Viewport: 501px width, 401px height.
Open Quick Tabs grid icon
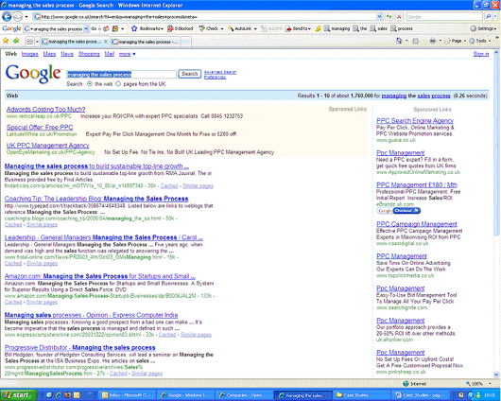click(x=29, y=42)
